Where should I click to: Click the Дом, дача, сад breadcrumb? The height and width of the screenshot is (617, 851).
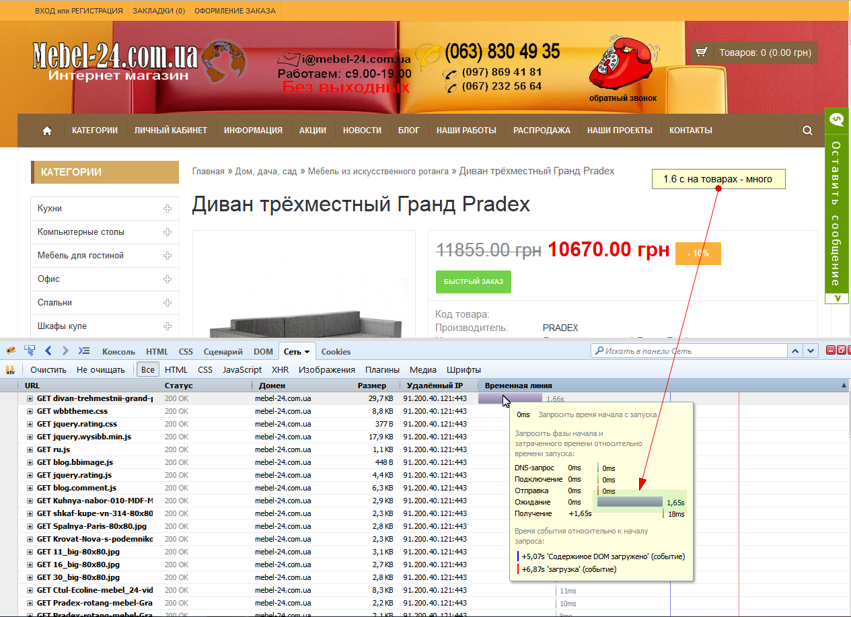[266, 171]
